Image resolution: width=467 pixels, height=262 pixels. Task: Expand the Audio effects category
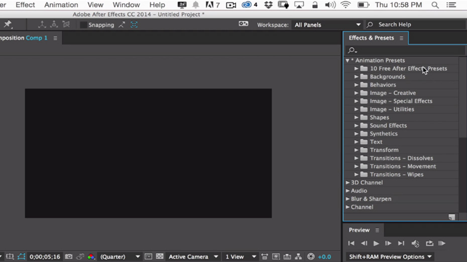(x=347, y=191)
